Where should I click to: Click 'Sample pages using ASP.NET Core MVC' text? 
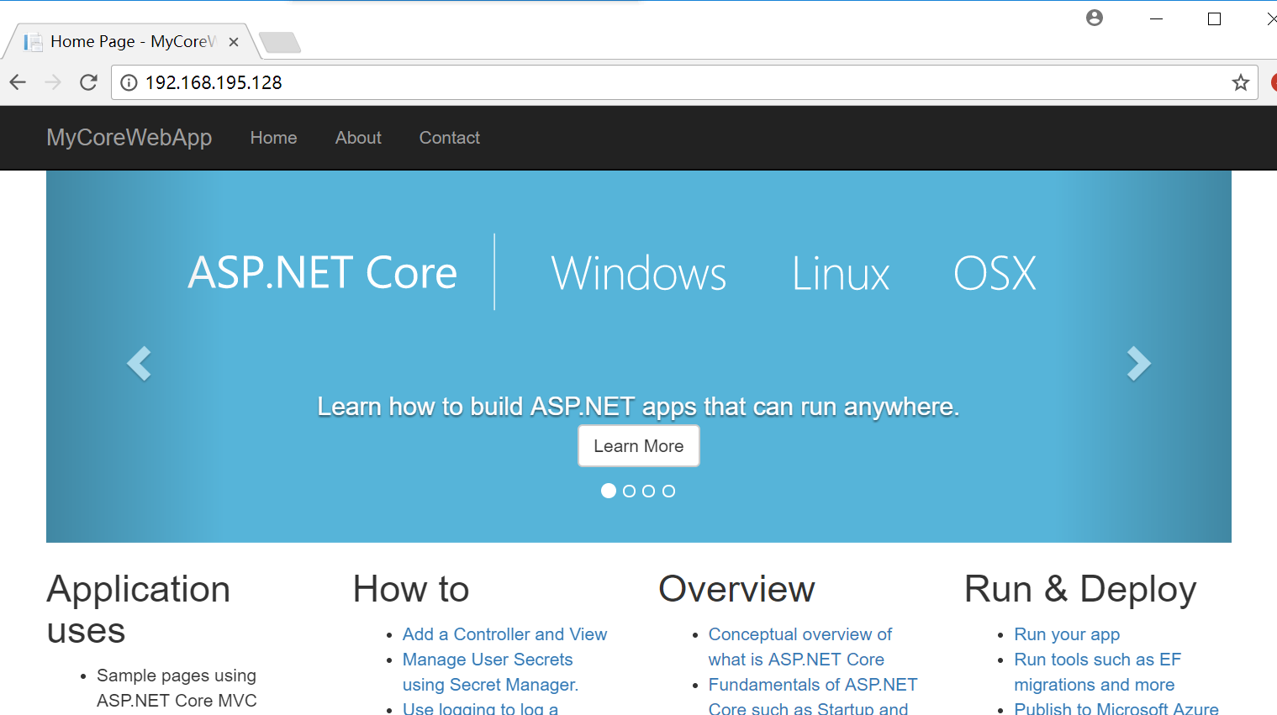[177, 688]
